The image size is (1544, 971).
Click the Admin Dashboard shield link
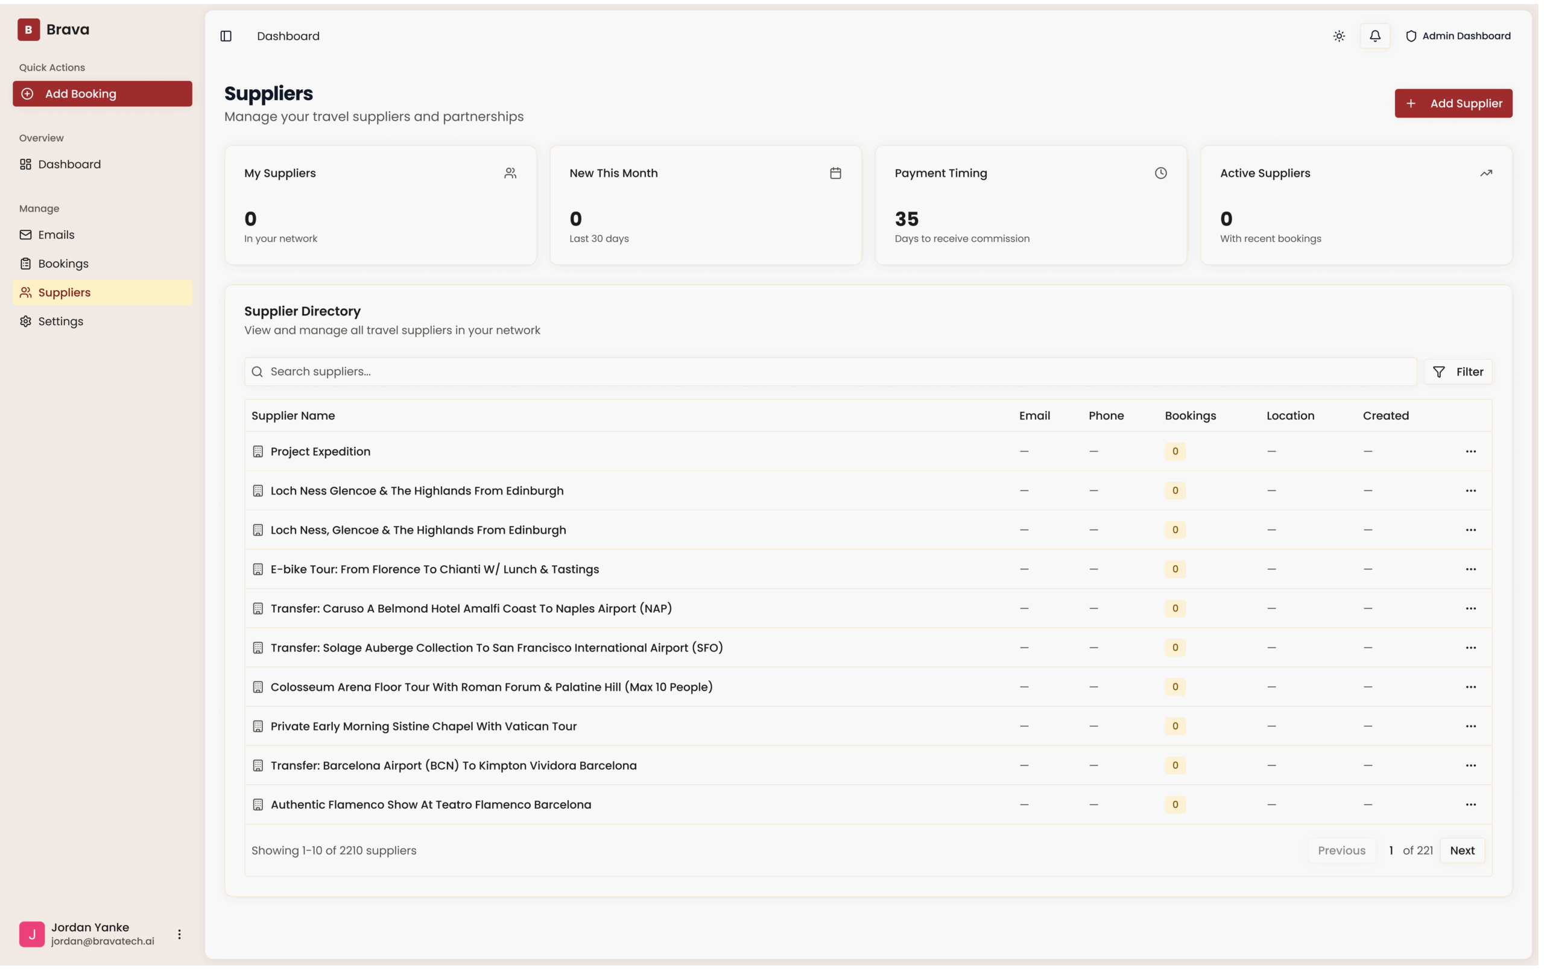click(x=1457, y=36)
